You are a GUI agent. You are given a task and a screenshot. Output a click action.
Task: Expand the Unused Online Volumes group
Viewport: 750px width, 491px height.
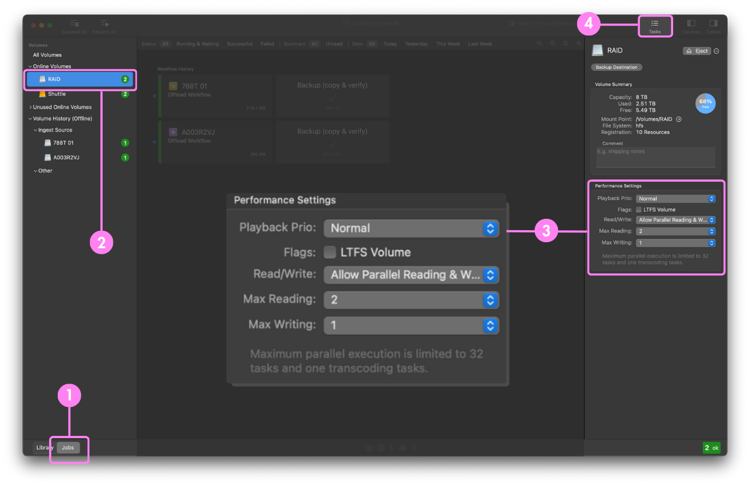tap(62, 107)
